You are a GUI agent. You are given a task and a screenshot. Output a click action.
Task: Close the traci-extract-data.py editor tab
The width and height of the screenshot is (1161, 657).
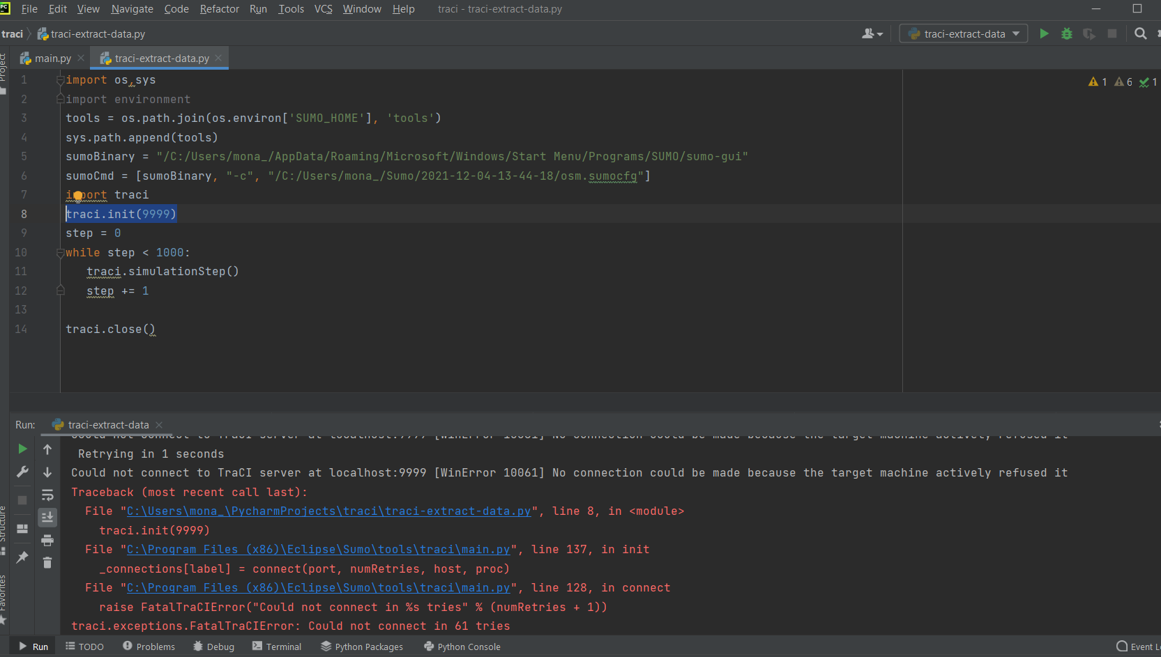218,58
